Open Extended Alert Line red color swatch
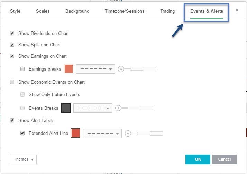 point(76,133)
